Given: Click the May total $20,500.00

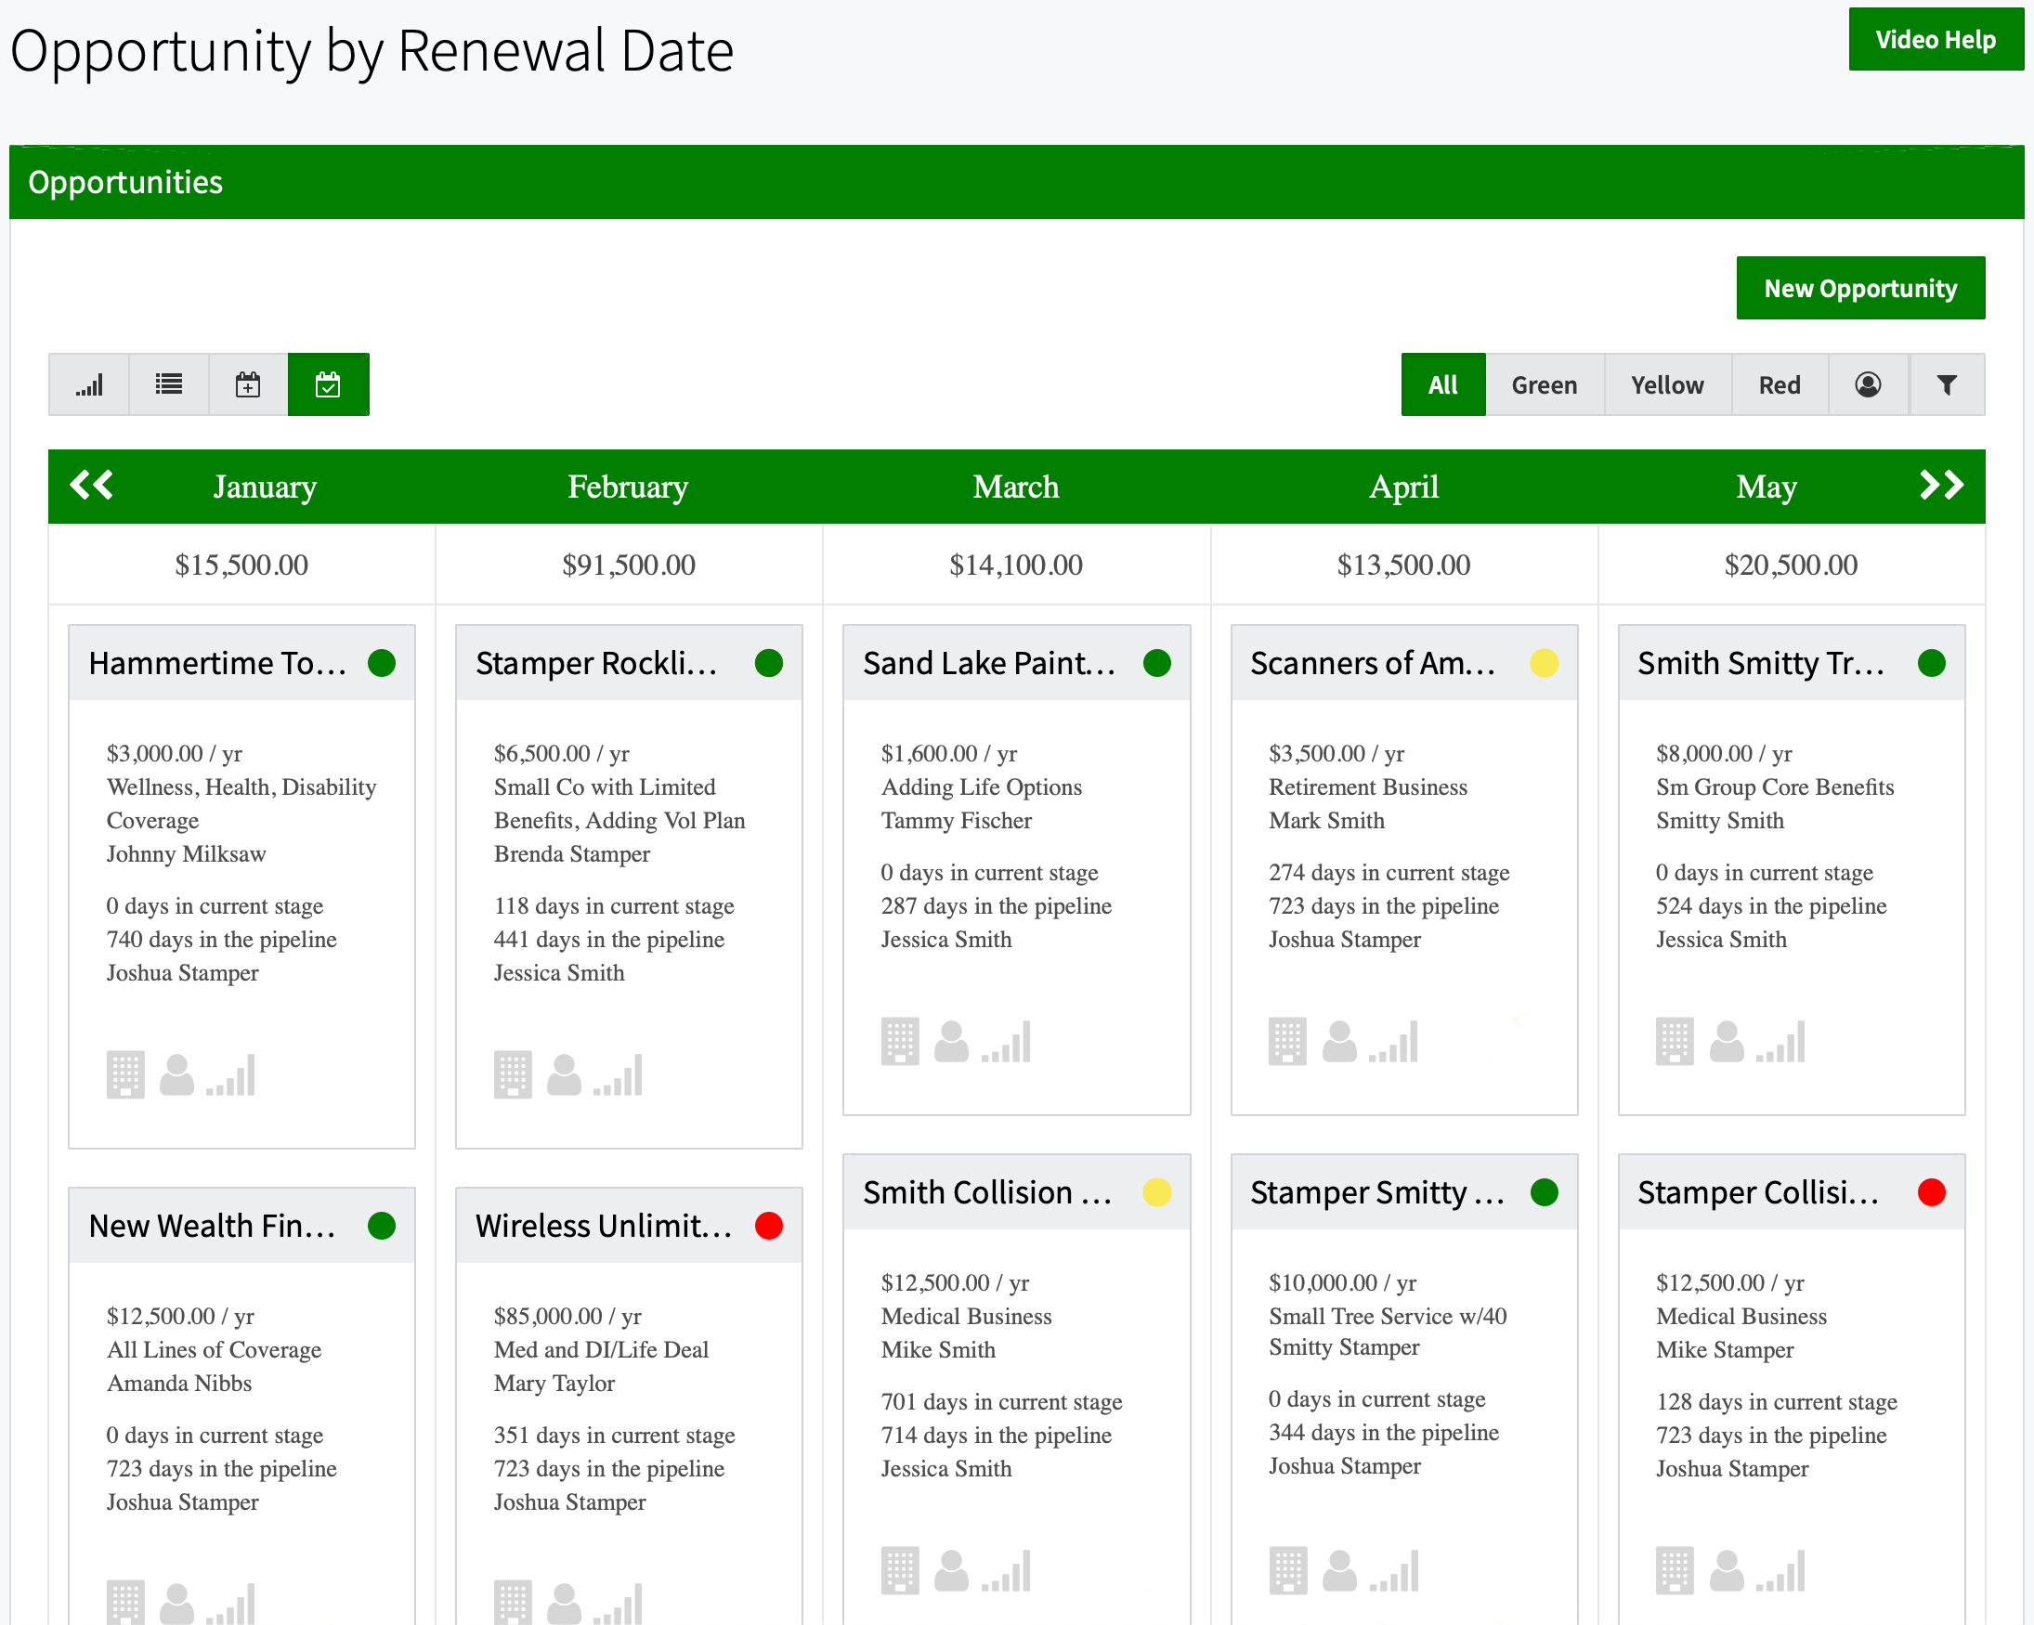Looking at the screenshot, I should pyautogui.click(x=1792, y=565).
